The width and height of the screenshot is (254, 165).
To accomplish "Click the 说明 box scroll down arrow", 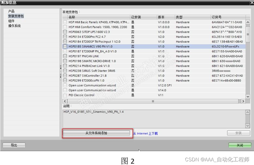I will click(x=248, y=125).
